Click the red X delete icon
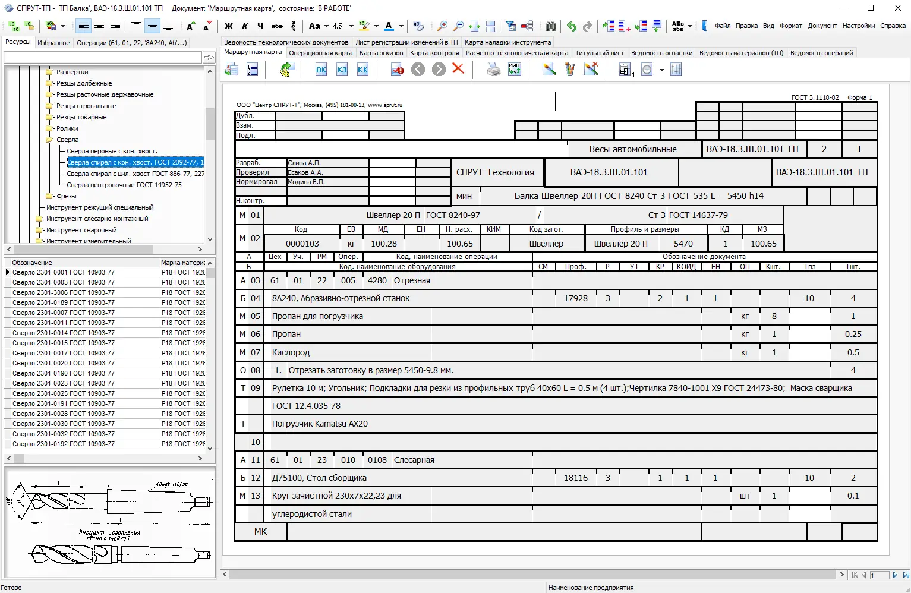 [458, 69]
